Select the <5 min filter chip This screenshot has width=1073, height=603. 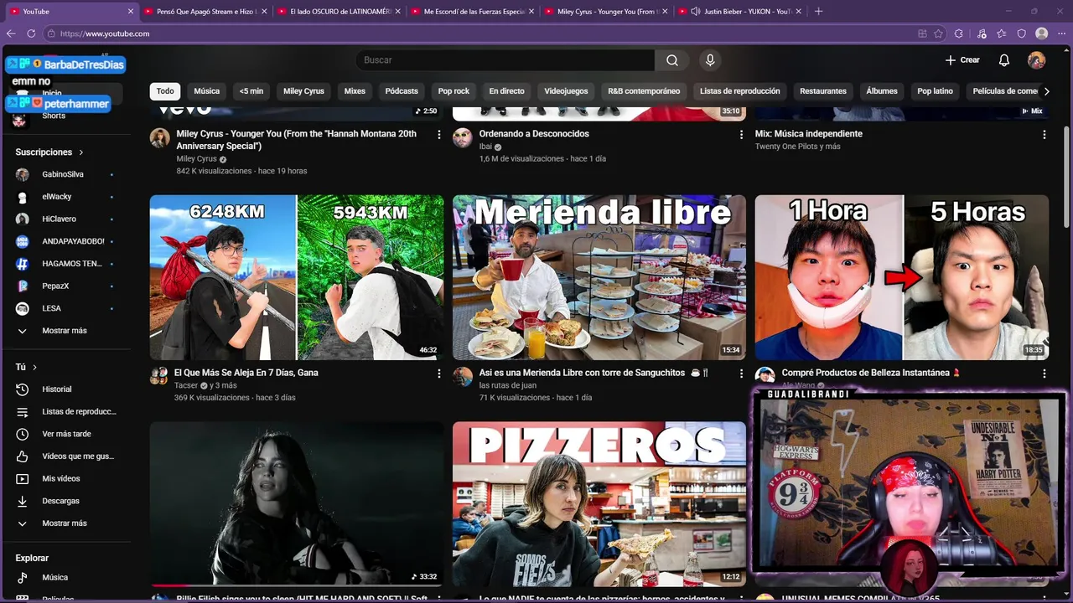tap(251, 91)
